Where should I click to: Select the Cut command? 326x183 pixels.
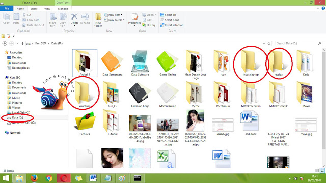26,15
